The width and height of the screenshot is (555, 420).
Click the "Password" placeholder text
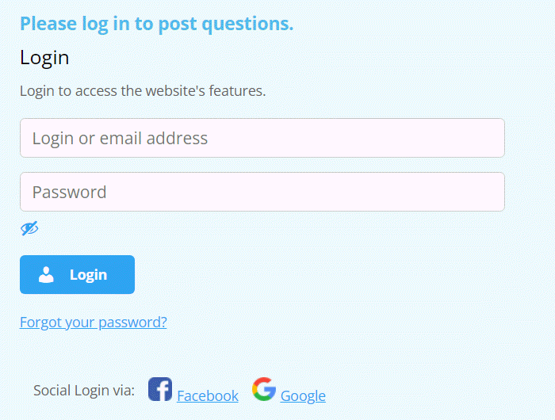tap(69, 192)
